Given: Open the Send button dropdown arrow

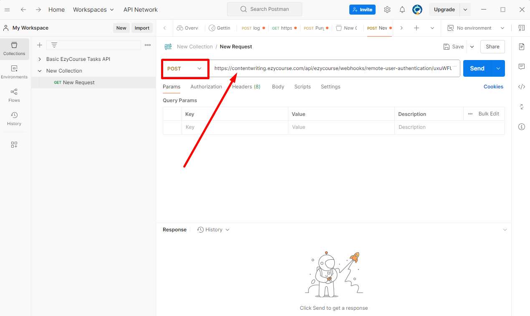Looking at the screenshot, I should pos(498,68).
